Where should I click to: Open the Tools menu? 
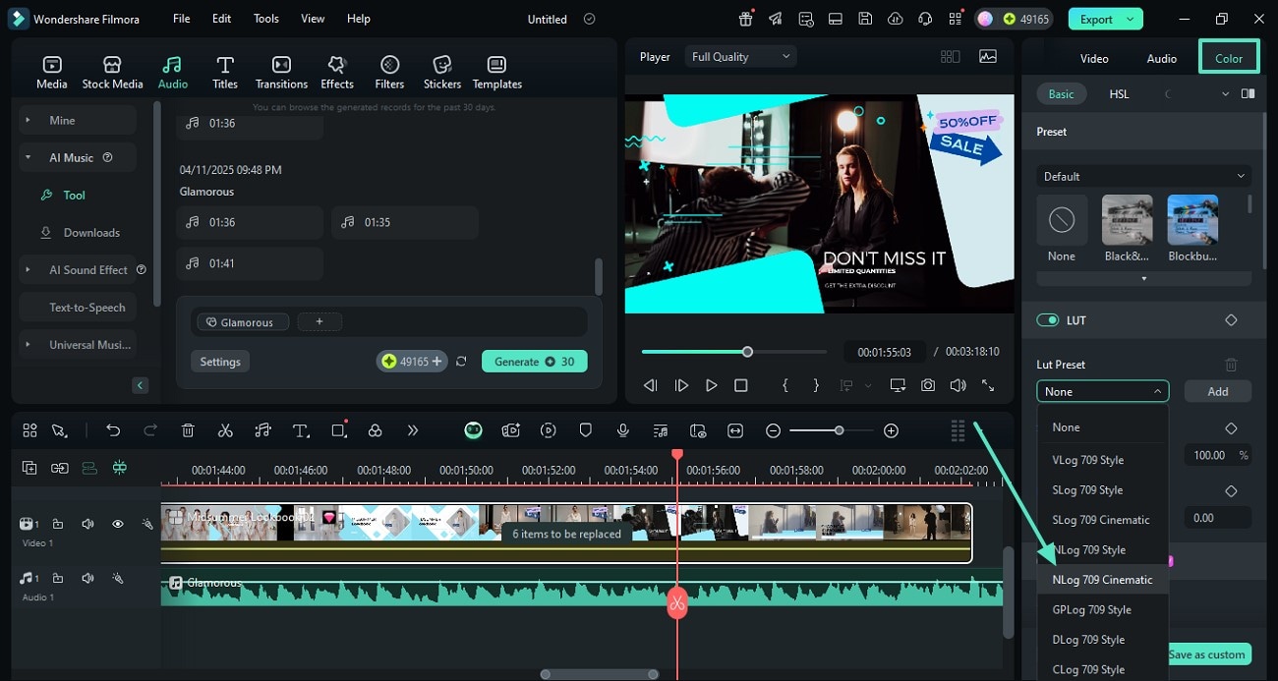point(266,19)
